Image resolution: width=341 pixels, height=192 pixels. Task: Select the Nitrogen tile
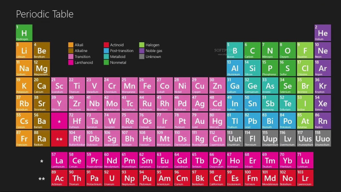[x=270, y=50]
